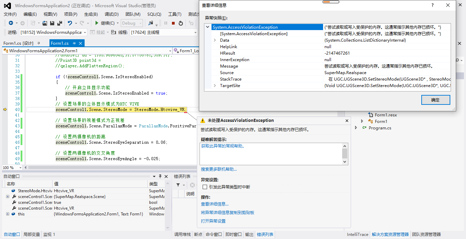Viewport: 466px width, 239px height.
Task: Click 搜索更多联机帮助 link
Action: (x=219, y=169)
